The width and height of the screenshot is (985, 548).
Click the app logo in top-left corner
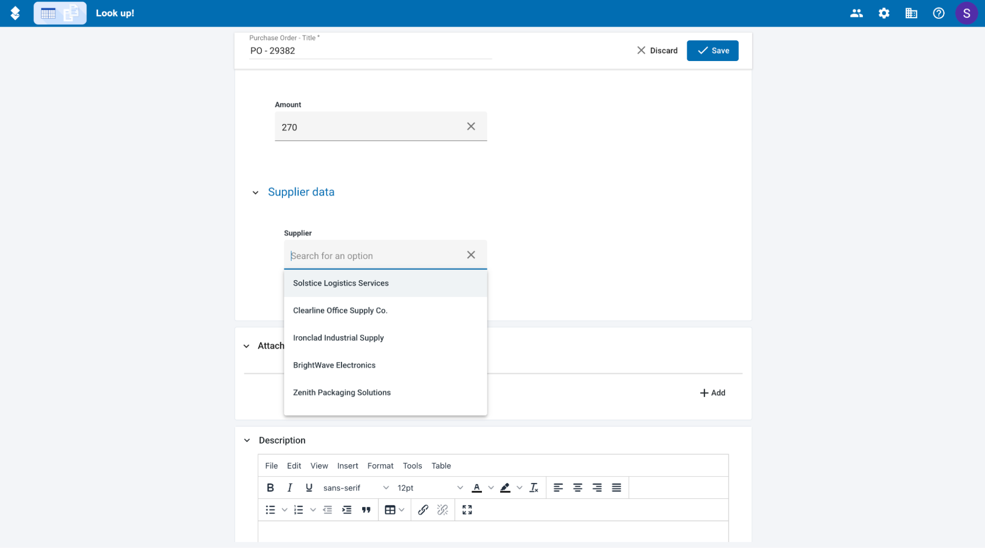15,13
